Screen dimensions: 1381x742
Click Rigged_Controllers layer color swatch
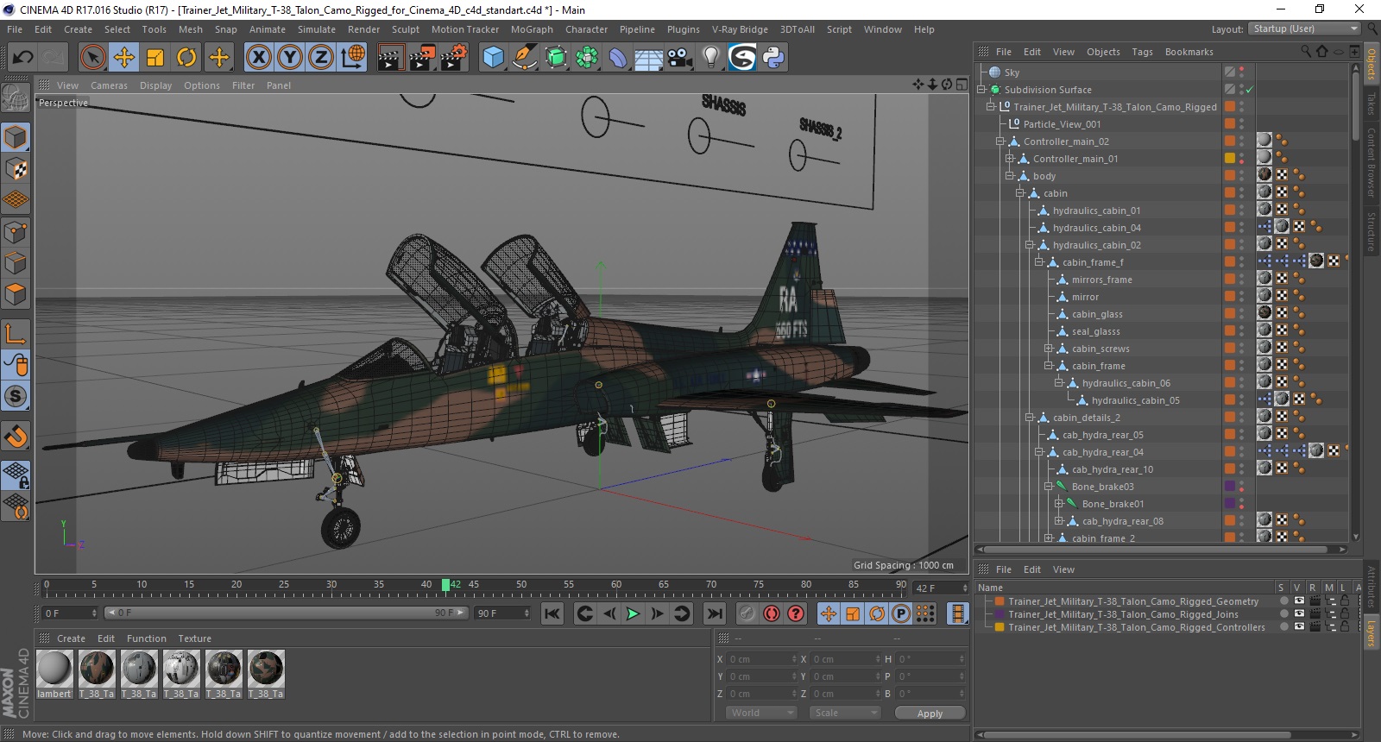click(999, 627)
